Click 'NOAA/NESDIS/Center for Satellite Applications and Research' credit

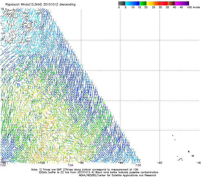coord(117,175)
